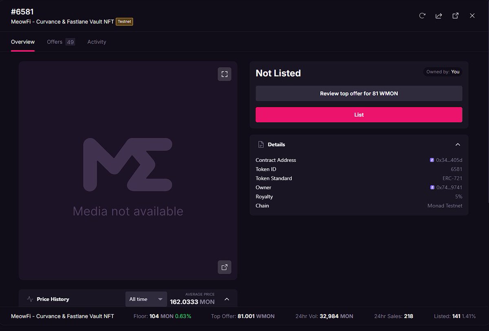Image resolution: width=489 pixels, height=331 pixels.
Task: Click the Monad Testnet chain value
Action: pos(445,206)
